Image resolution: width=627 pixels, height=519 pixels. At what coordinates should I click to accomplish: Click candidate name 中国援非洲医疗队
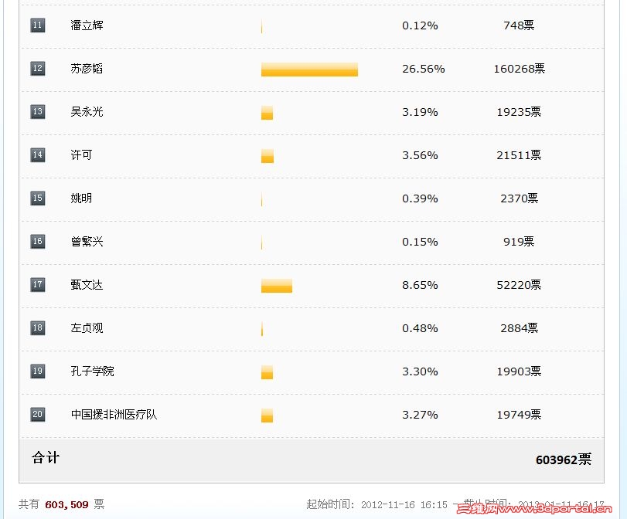[x=114, y=414]
